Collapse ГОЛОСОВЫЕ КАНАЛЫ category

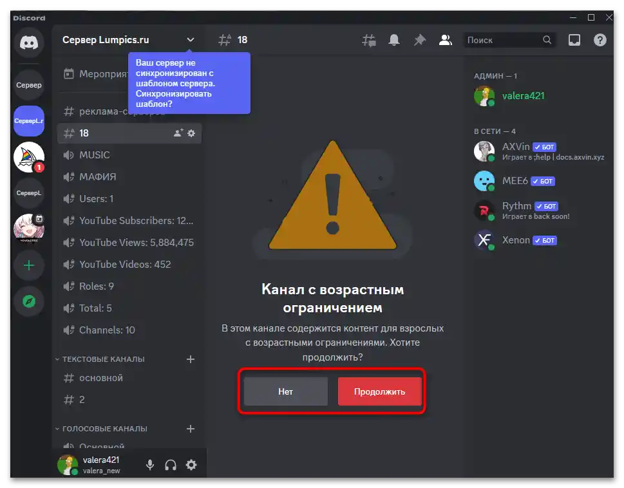coord(101,429)
